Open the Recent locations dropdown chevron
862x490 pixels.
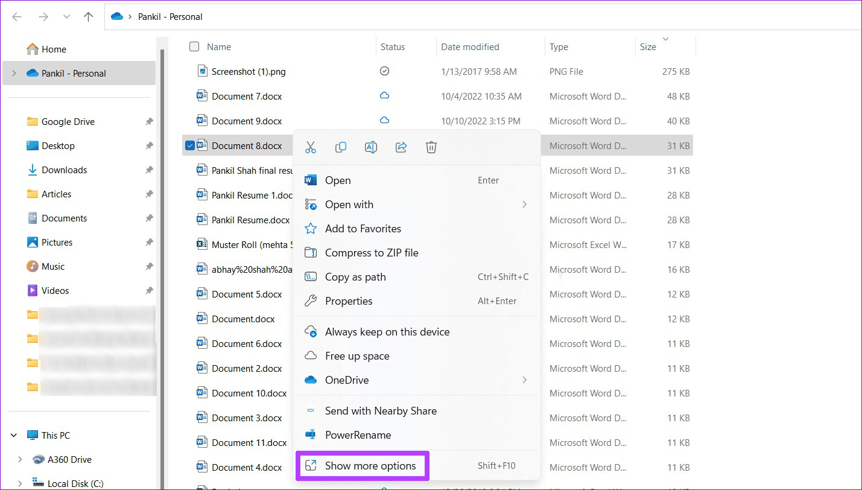point(66,17)
